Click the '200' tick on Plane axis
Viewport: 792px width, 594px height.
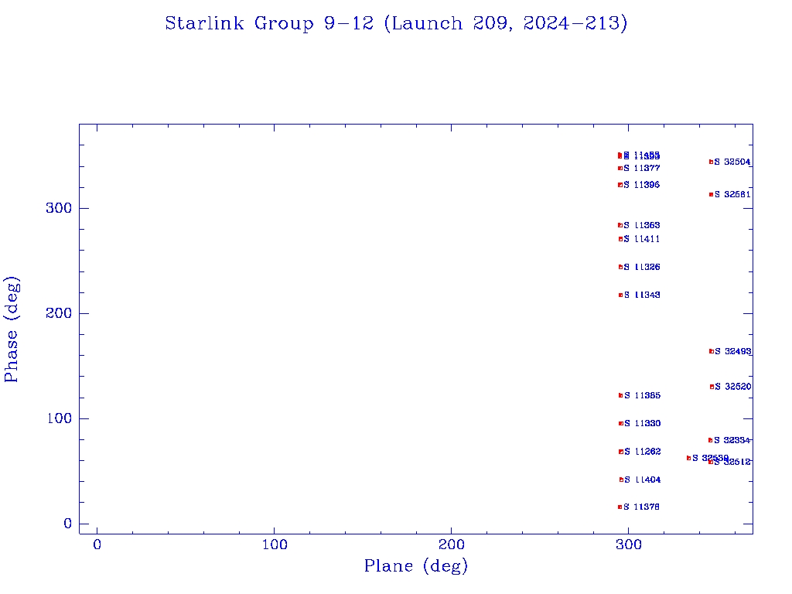coord(452,544)
